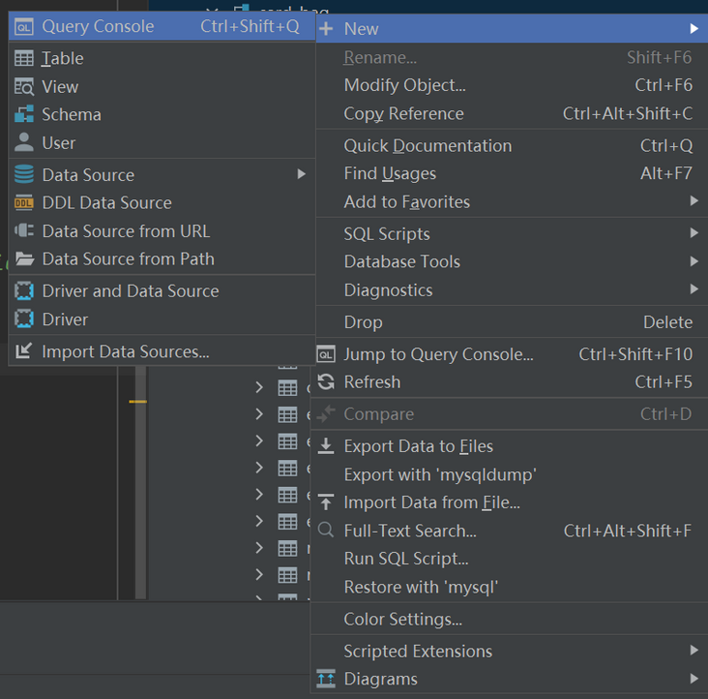Viewport: 708px width, 699px height.
Task: Expand the Data Source submenu arrow
Action: (301, 174)
